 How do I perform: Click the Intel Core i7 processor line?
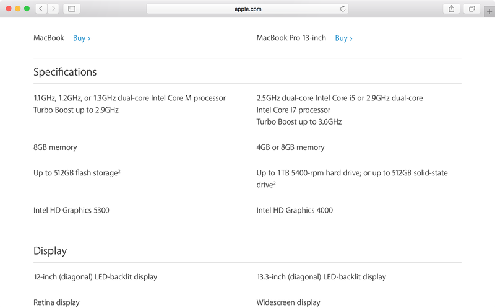pos(293,110)
